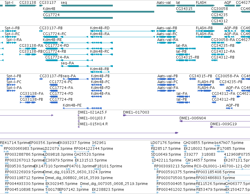Click EST GM14657.5prime label
250x194 pixels.
pyautogui.click(x=201, y=160)
